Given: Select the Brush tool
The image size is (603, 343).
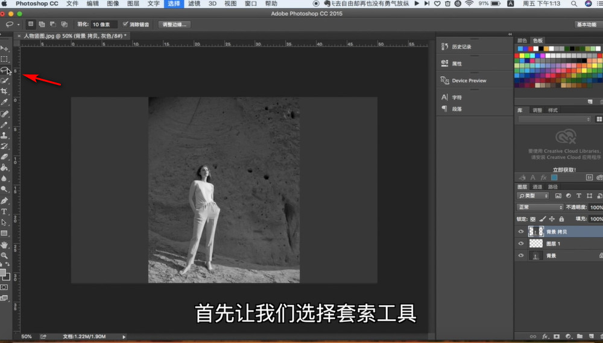Looking at the screenshot, I should (x=4, y=125).
